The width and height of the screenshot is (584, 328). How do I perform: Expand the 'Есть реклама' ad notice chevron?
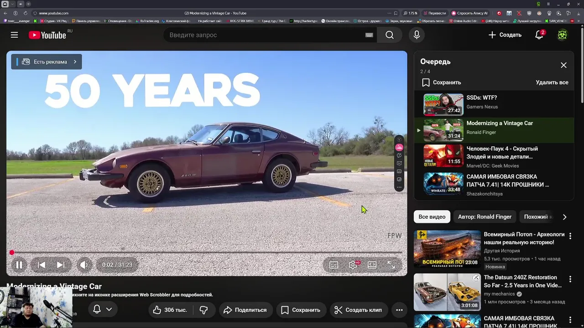pyautogui.click(x=75, y=61)
